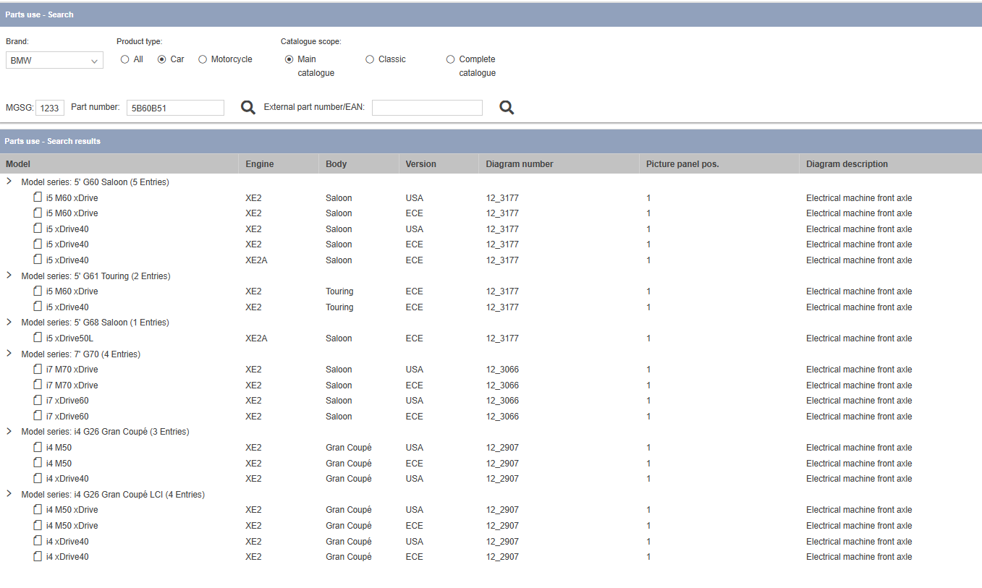982x588 pixels.
Task: Click document icon for i7 xDrive60 USA row
Action: [38, 400]
